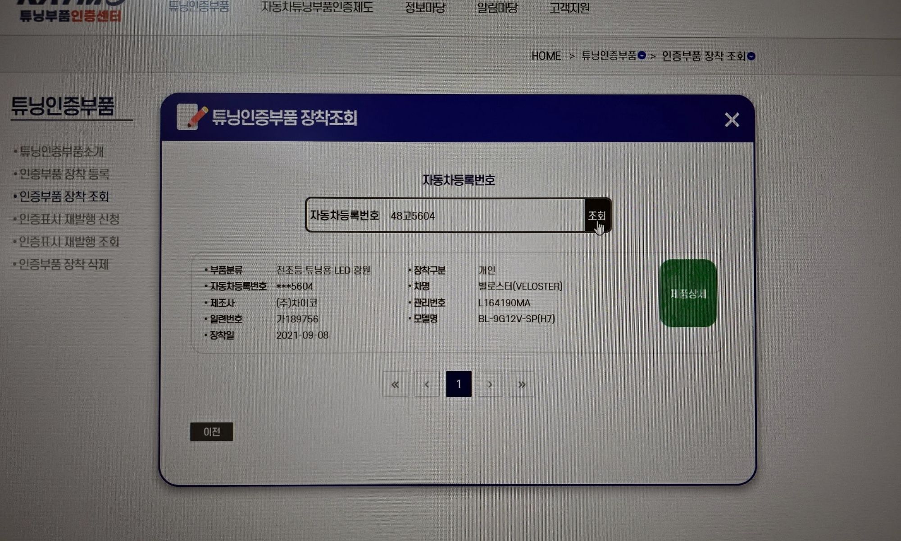Select 인증부품 장착 삭제 in sidebar

[x=64, y=264]
